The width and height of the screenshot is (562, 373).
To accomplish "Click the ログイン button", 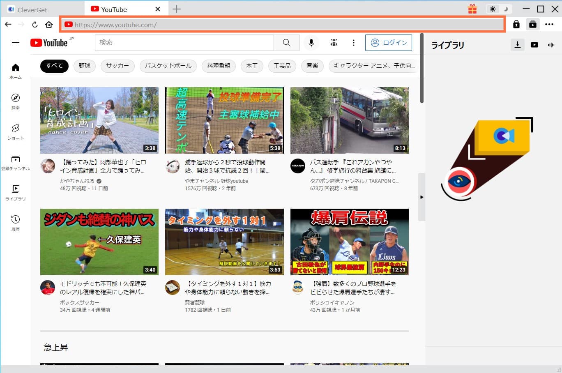I will pyautogui.click(x=388, y=42).
